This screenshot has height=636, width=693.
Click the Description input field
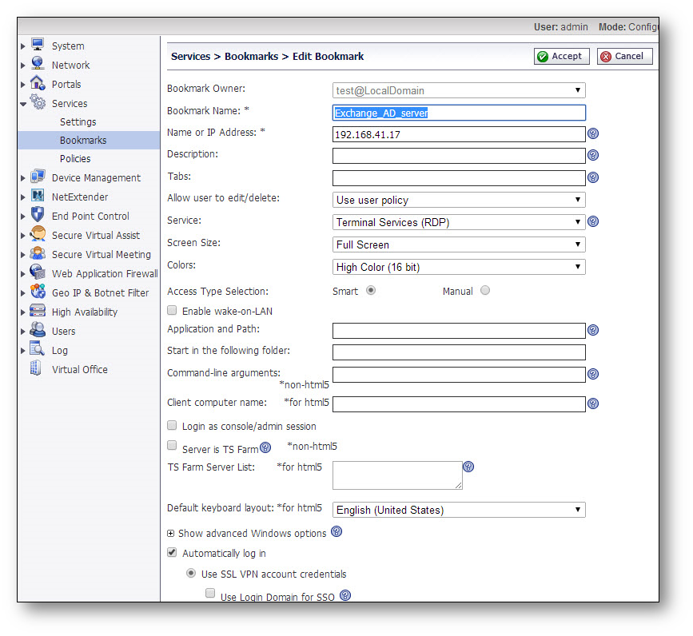[x=459, y=155]
